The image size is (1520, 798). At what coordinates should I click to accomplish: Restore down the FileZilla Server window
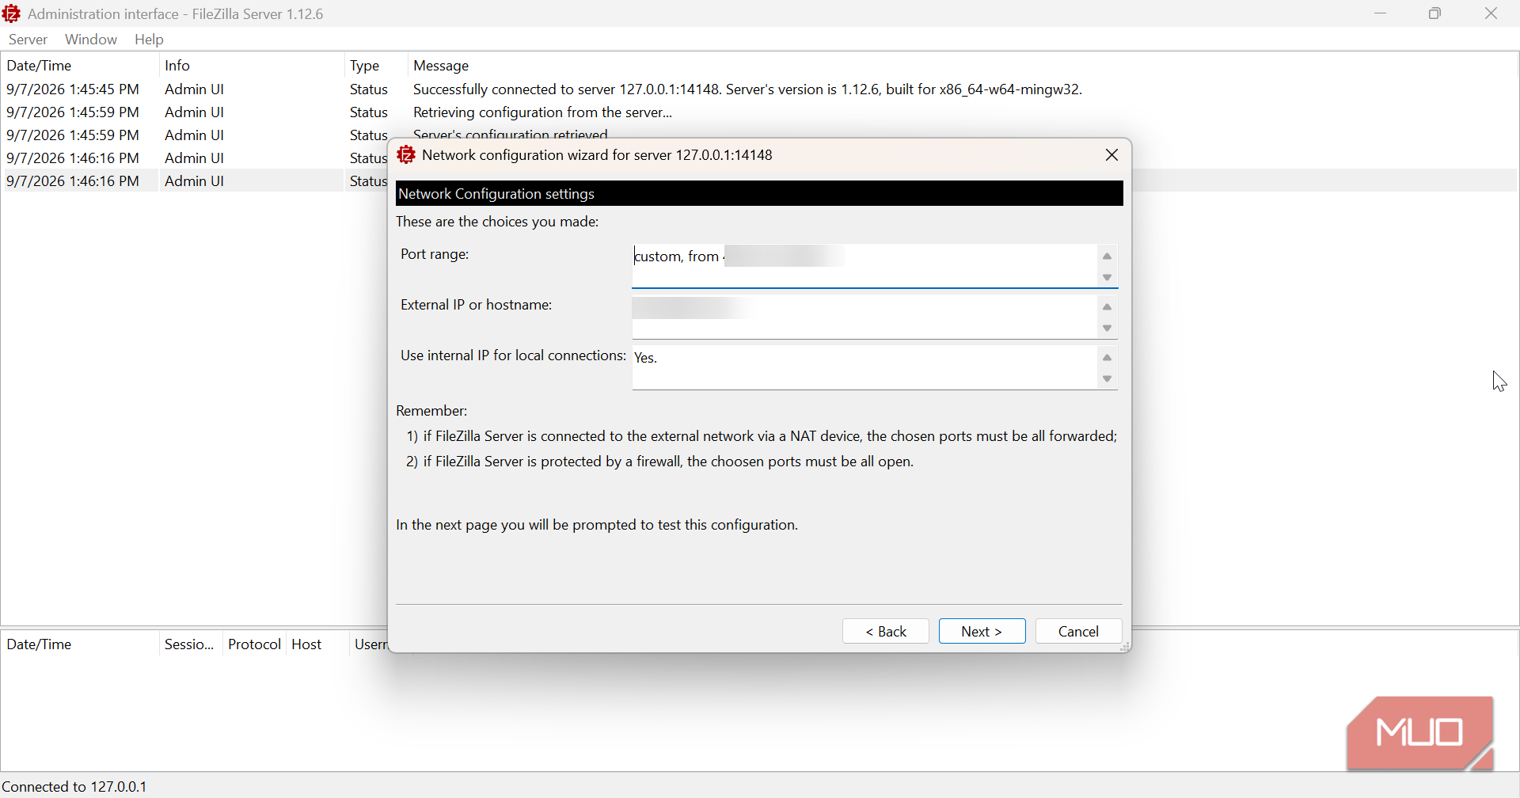(x=1435, y=13)
